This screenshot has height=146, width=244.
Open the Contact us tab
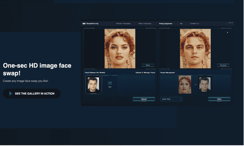[194, 24]
